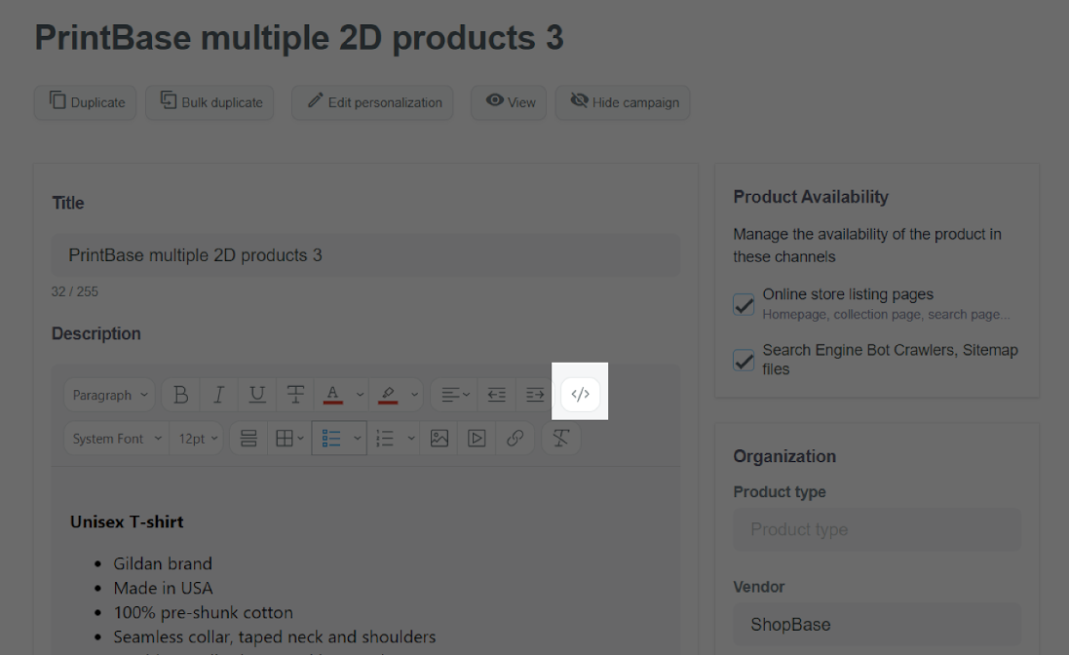Screen dimensions: 1069x655
Task: Click the Vendor field containing ShopBase
Action: 877,625
